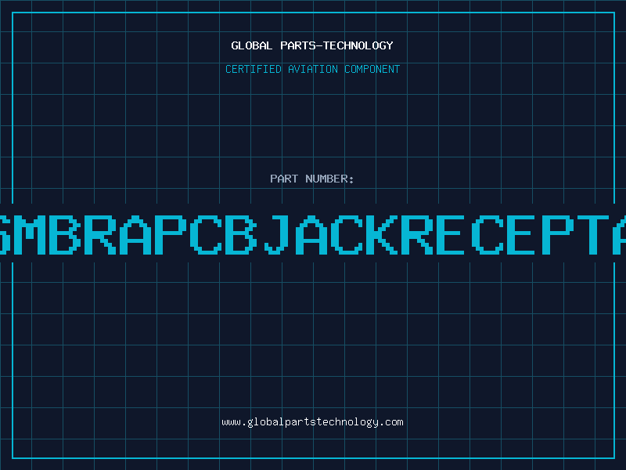
Task: Open the www.globalpartstechnology.com link
Action: click(x=312, y=422)
